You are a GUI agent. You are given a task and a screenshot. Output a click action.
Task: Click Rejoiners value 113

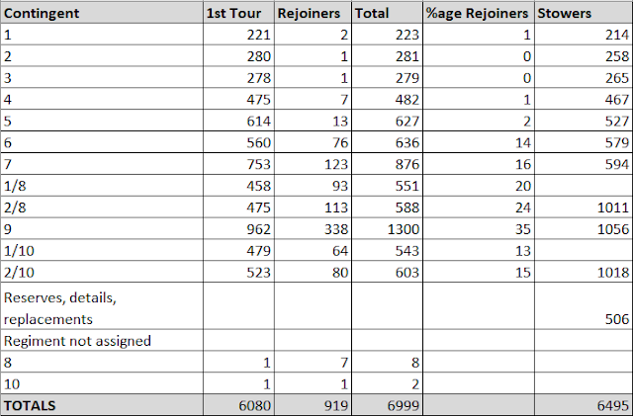click(x=336, y=208)
